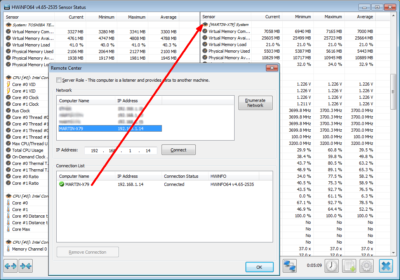Click the Maximum column header in the MARTIN-X79 panel
Screen dimensions: 400x280
coord(329,17)
